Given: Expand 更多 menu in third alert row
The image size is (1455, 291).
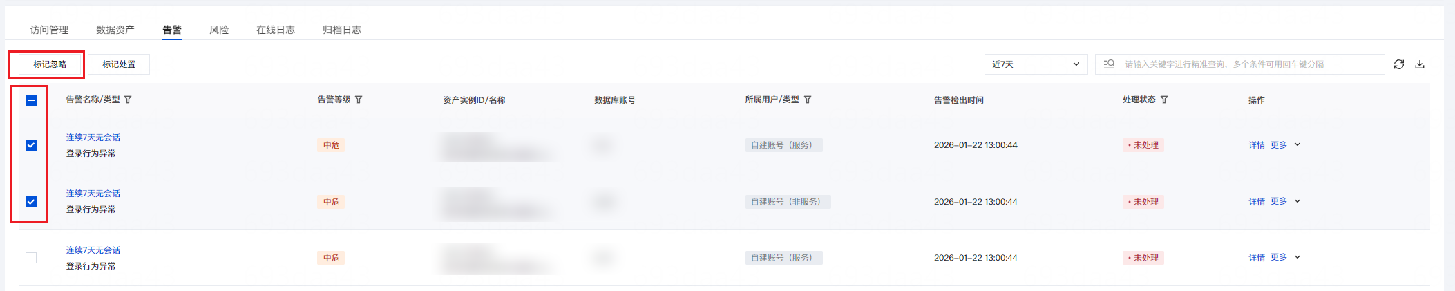Looking at the screenshot, I should point(1285,257).
